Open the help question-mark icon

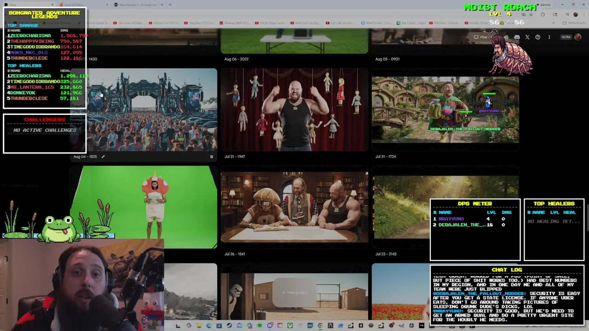[537, 37]
